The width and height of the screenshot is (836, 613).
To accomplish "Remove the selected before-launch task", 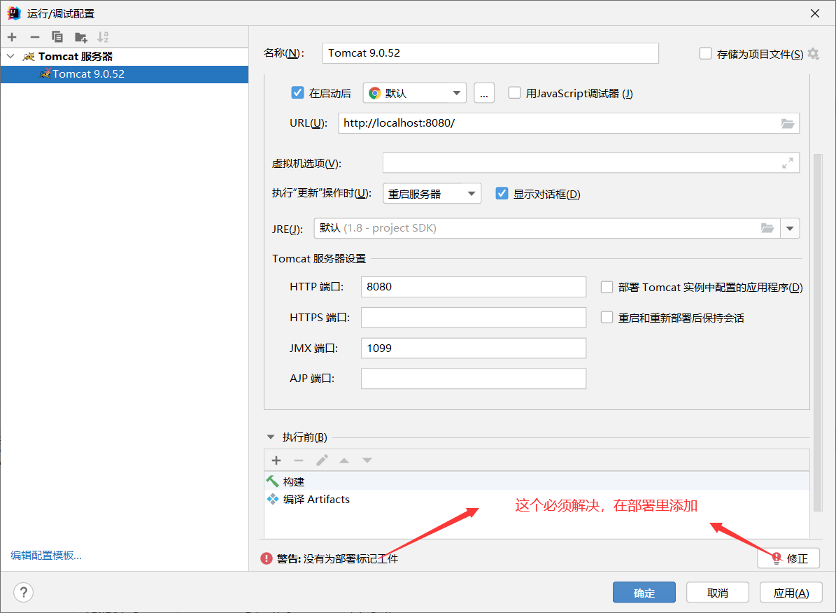I will (x=299, y=460).
